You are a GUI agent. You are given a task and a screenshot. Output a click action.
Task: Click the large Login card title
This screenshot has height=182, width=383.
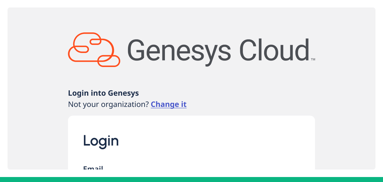tap(101, 141)
